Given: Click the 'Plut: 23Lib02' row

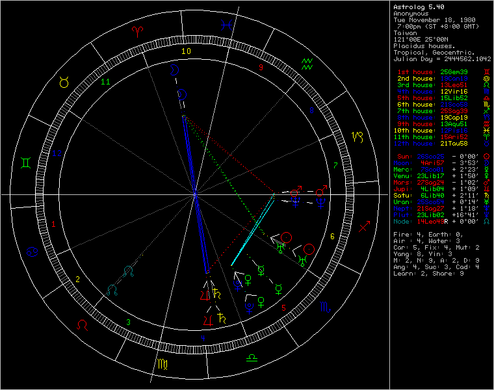Looking at the screenshot, I should [x=442, y=215].
